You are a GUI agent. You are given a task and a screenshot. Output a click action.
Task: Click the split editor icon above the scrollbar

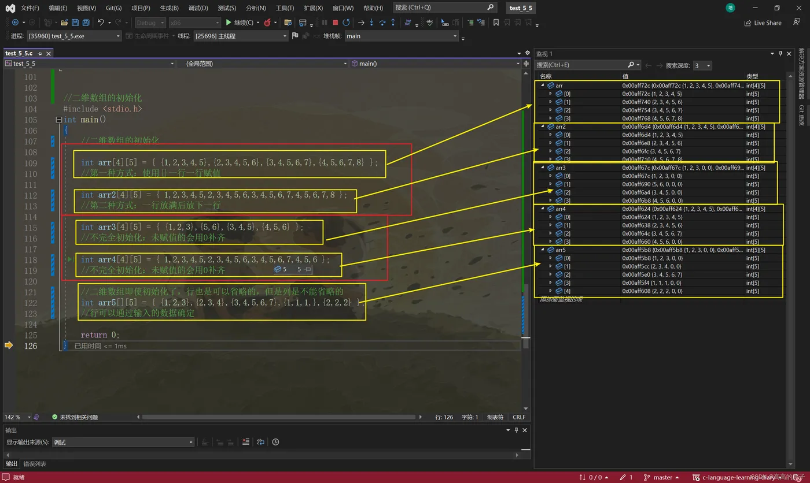[526, 64]
